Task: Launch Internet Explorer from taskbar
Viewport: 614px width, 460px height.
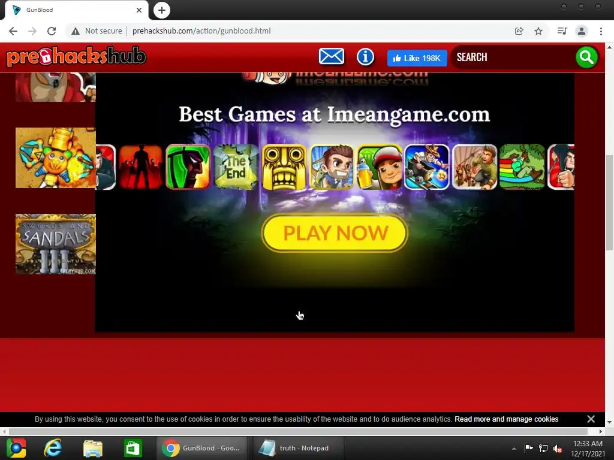Action: tap(53, 448)
